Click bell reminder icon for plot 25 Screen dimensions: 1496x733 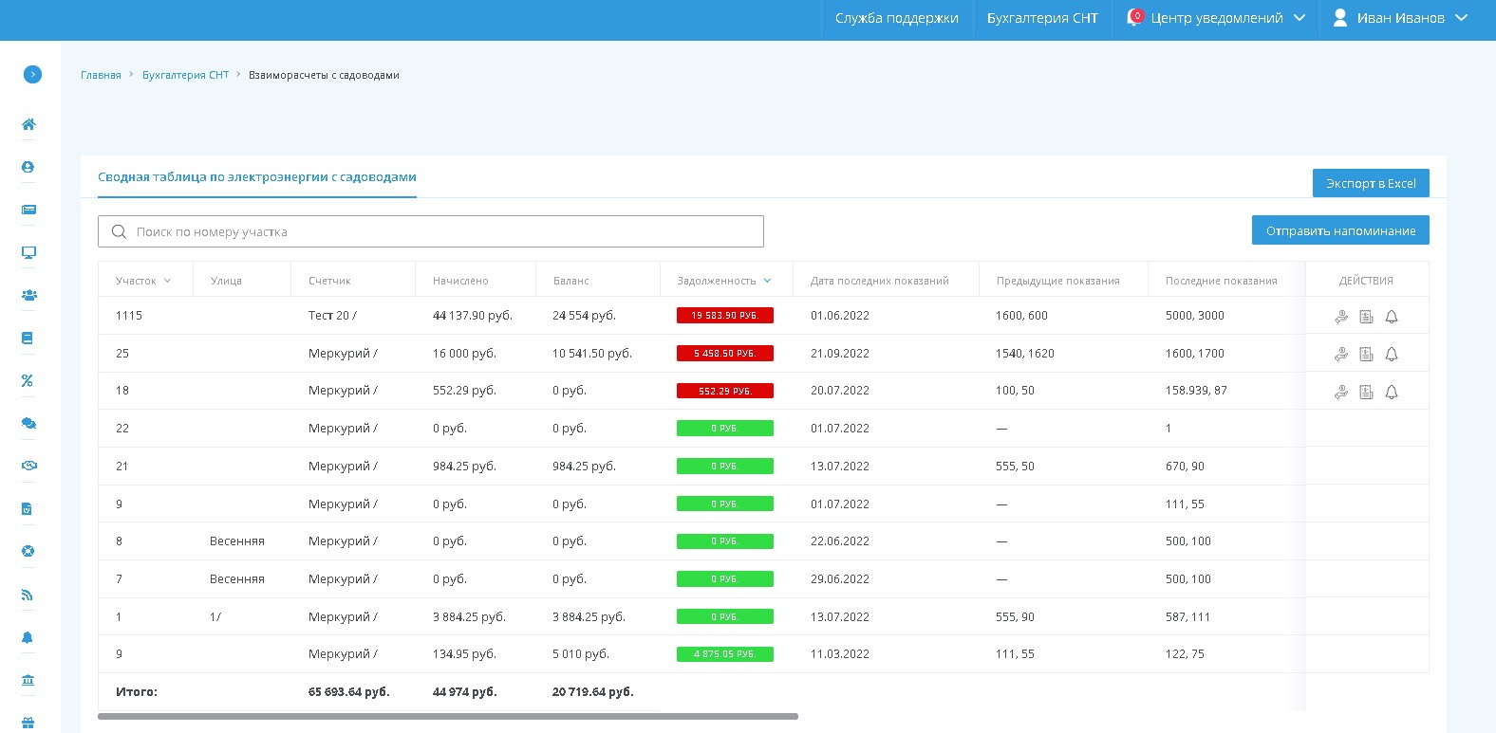(x=1392, y=354)
